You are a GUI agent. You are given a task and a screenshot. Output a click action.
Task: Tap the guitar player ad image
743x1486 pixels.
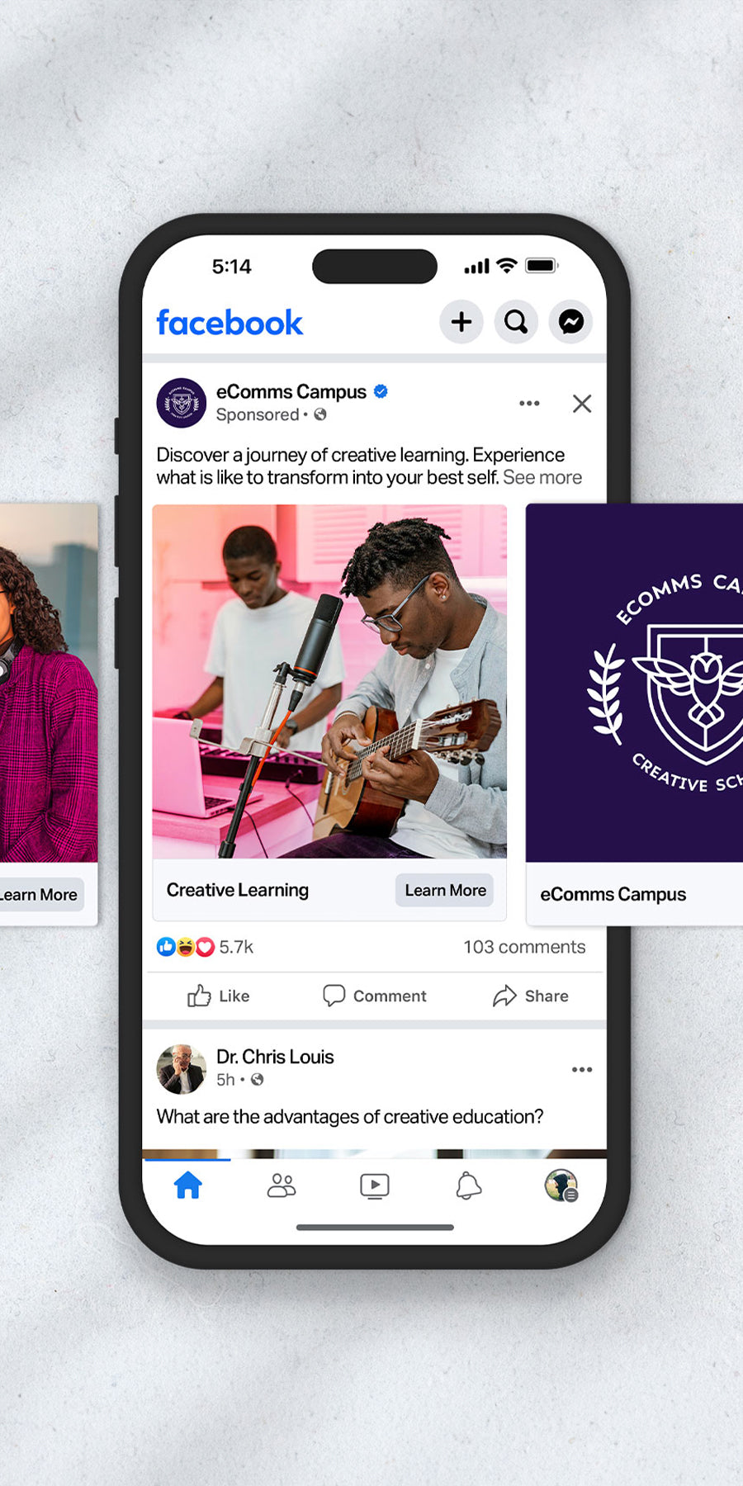329,681
